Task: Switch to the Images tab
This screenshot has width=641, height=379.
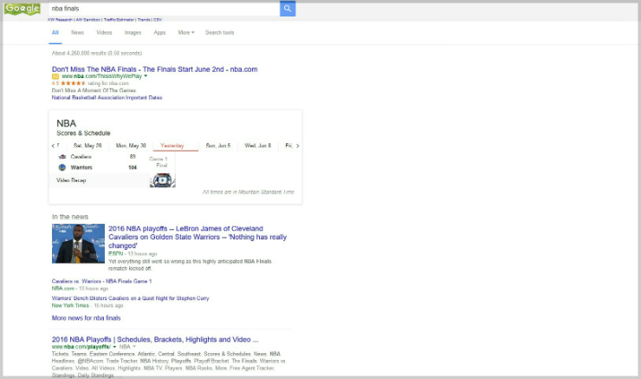Action: pyautogui.click(x=133, y=33)
